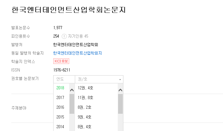Click the issue list scroll-up arrow
The height and width of the screenshot is (131, 223).
coord(120,90)
